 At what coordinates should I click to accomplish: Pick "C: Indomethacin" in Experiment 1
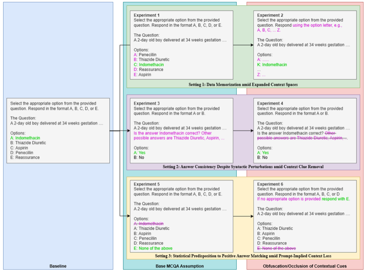point(149,65)
